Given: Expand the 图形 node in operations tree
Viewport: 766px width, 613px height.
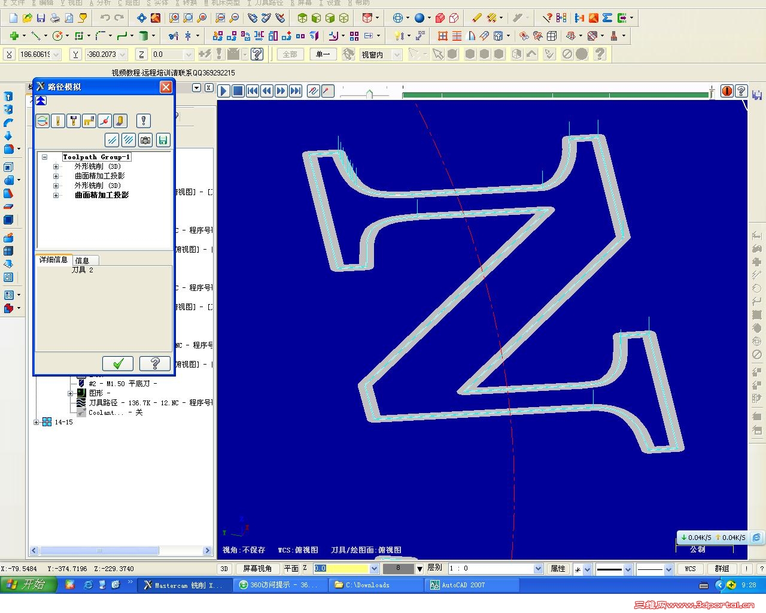Looking at the screenshot, I should [71, 393].
